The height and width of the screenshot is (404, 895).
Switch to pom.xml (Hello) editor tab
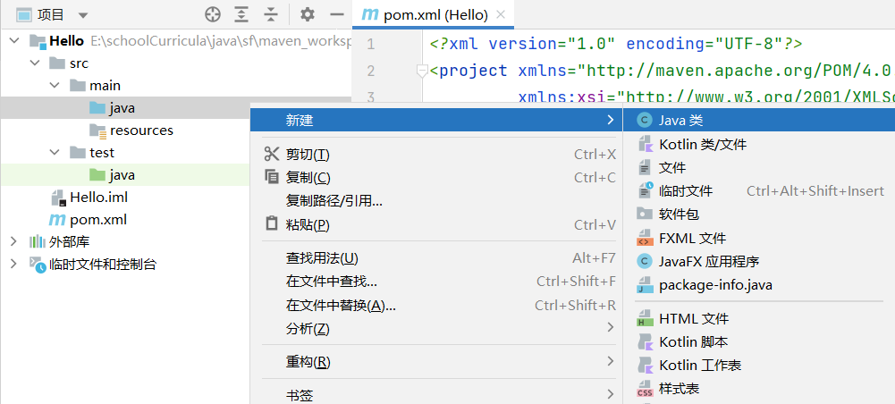[x=434, y=15]
